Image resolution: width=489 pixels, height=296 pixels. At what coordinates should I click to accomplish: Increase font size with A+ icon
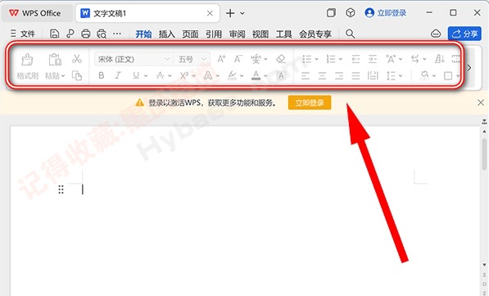(x=222, y=59)
